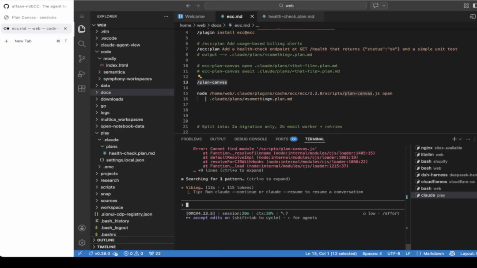Open the new terminal dropdown arrow
The width and height of the screenshot is (477, 268).
pos(460,139)
